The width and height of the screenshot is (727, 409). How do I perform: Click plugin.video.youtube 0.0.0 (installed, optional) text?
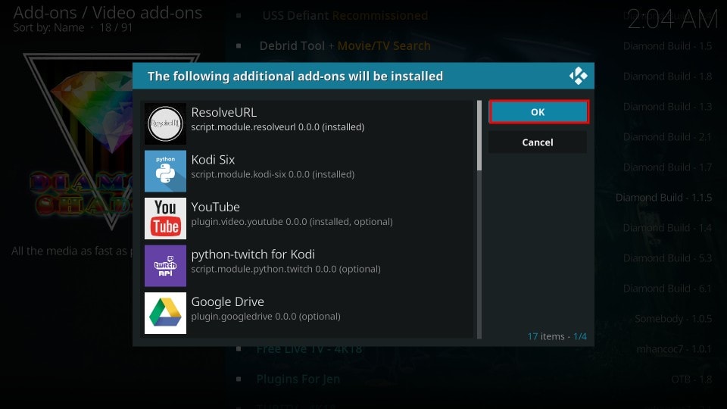[x=292, y=222]
